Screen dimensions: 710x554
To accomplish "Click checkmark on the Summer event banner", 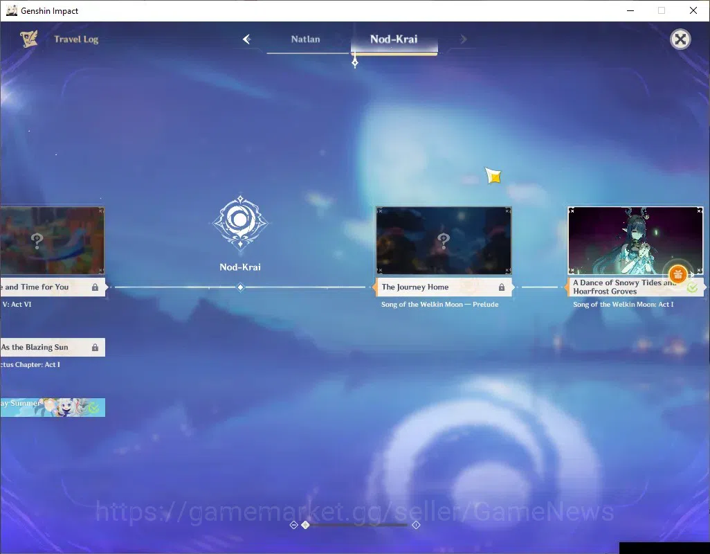I will pos(93,408).
